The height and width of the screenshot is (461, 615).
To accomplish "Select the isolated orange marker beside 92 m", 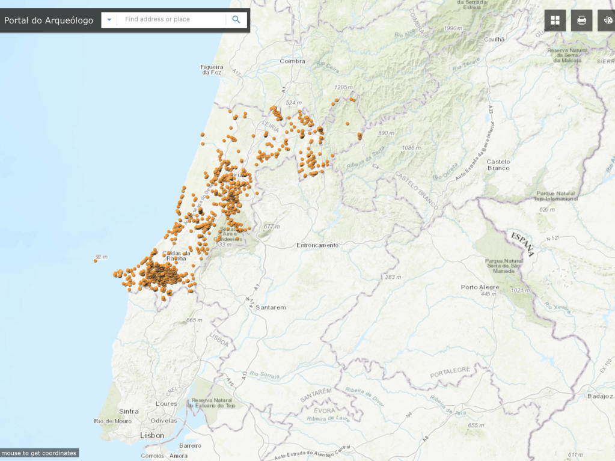I will tap(96, 261).
